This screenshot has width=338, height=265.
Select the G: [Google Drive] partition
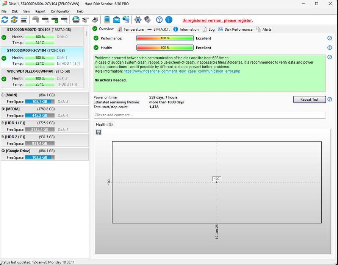pyautogui.click(x=45, y=154)
